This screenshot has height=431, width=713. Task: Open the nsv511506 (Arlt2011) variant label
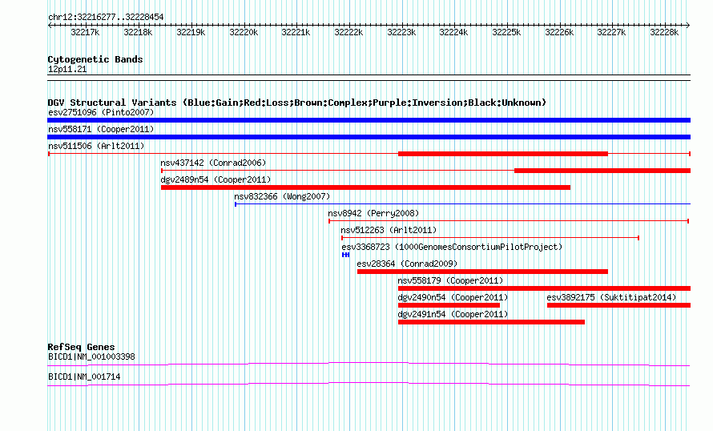tap(96, 146)
